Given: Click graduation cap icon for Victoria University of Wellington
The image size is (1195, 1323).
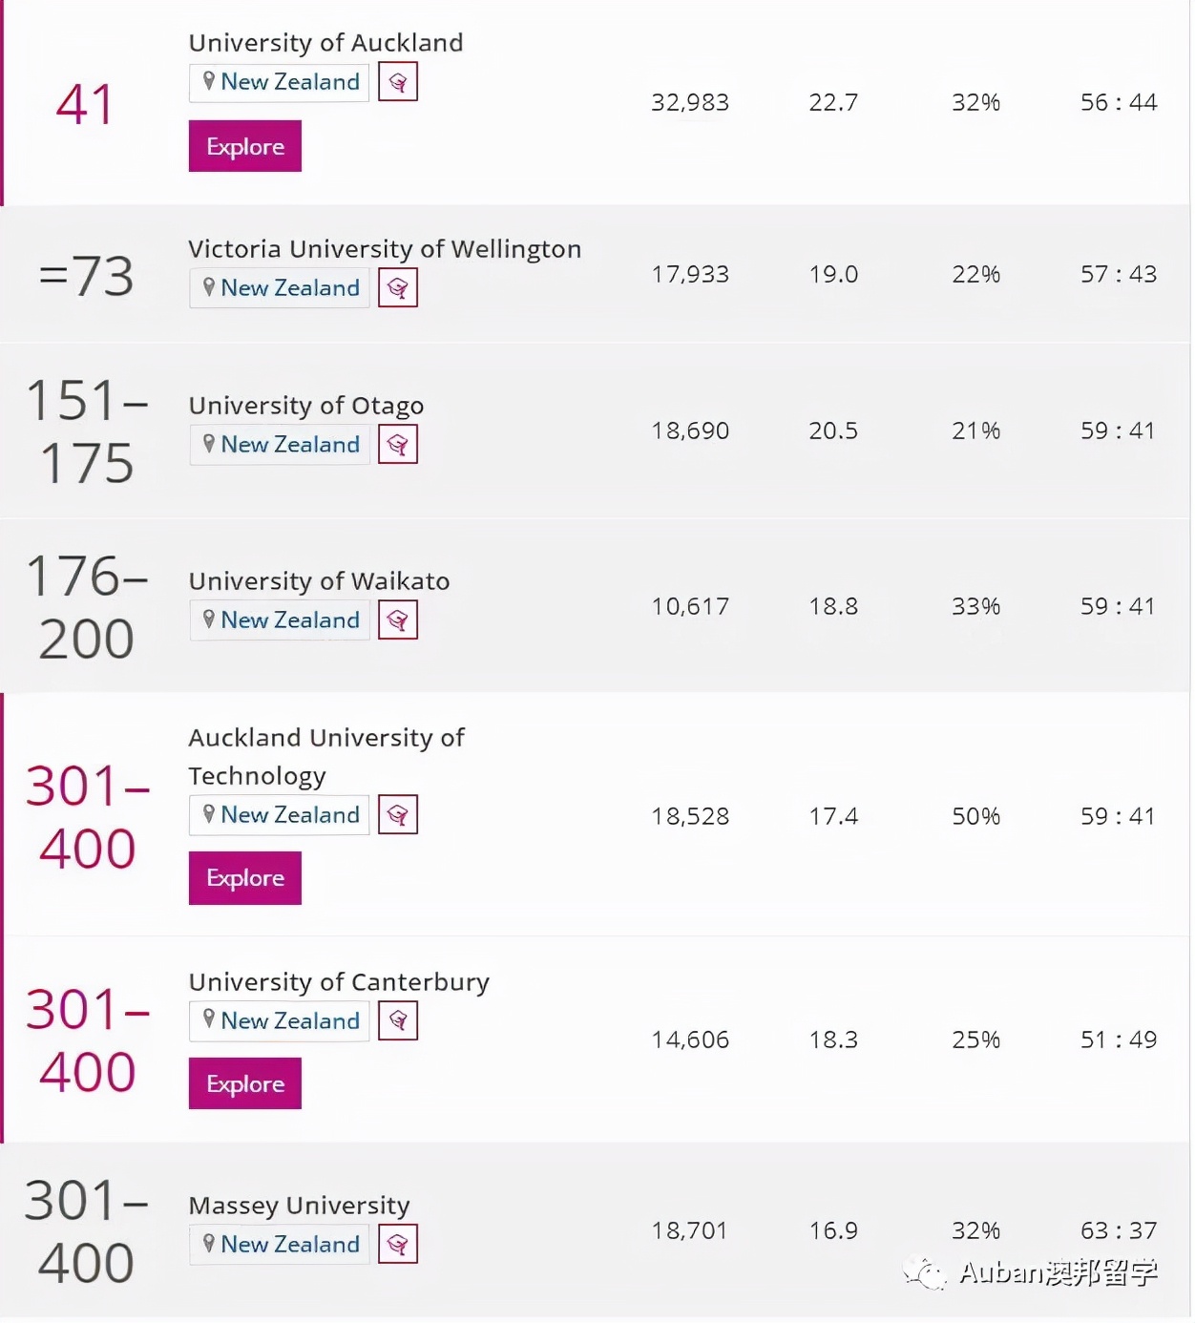Looking at the screenshot, I should click(398, 288).
